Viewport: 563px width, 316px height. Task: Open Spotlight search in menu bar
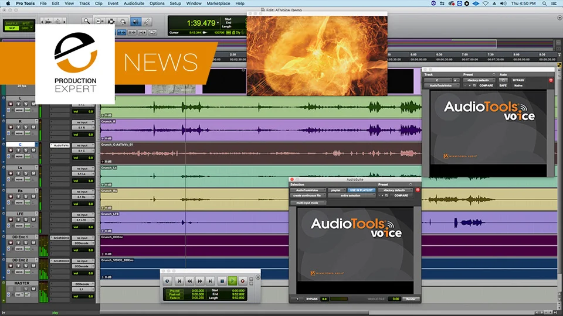pos(544,4)
